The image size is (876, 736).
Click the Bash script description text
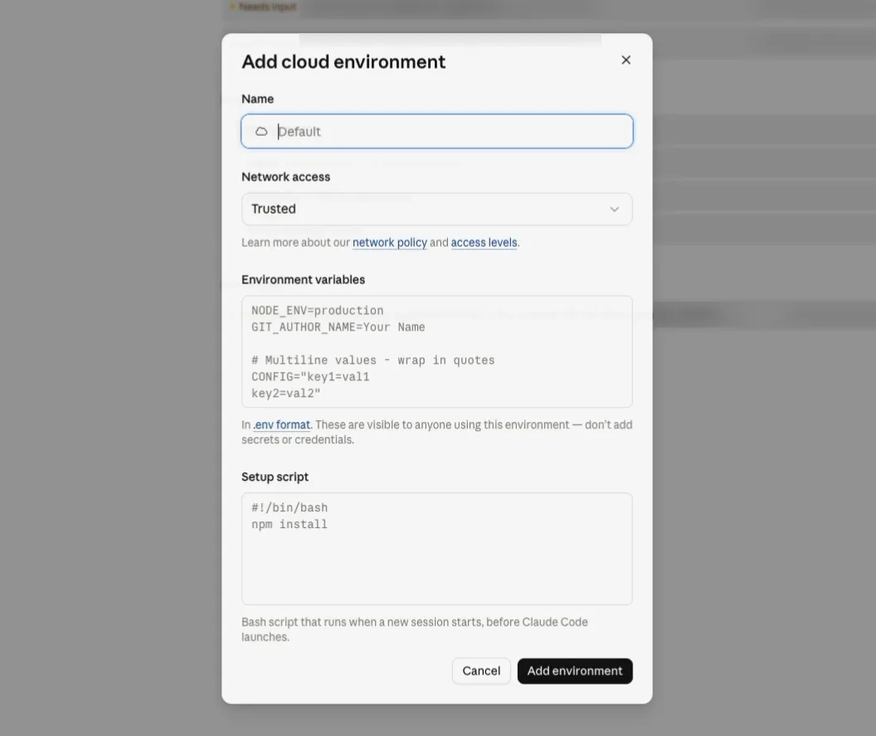(x=415, y=629)
